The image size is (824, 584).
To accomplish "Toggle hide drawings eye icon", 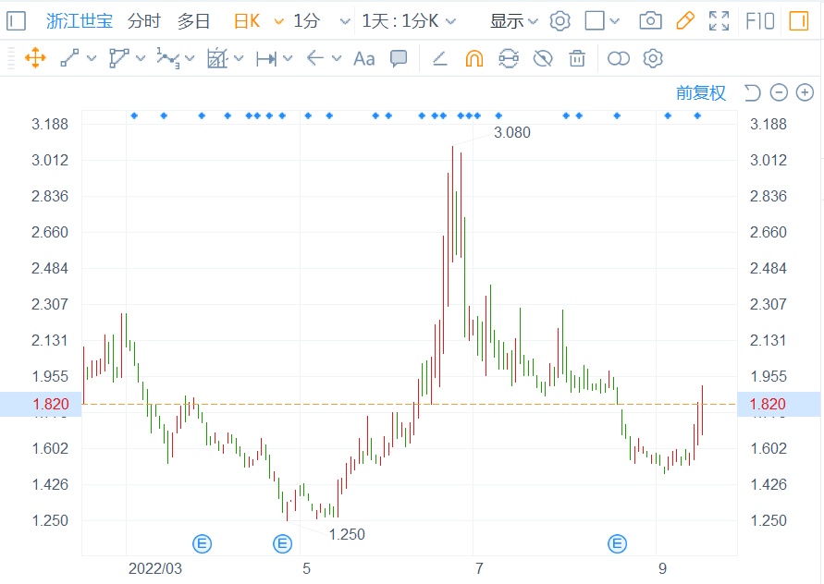I will tap(542, 58).
